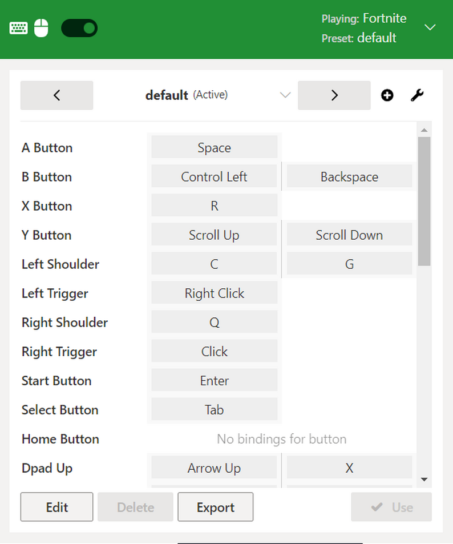The height and width of the screenshot is (544, 453).
Task: Expand the Playing Fortnite header dropdown
Action: [x=430, y=27]
